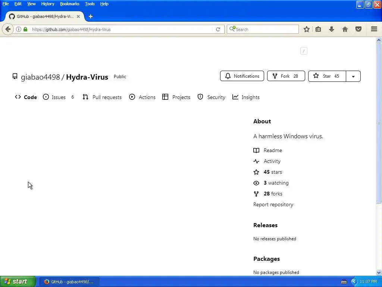Click the Report repository link
382x287 pixels.
(273, 204)
